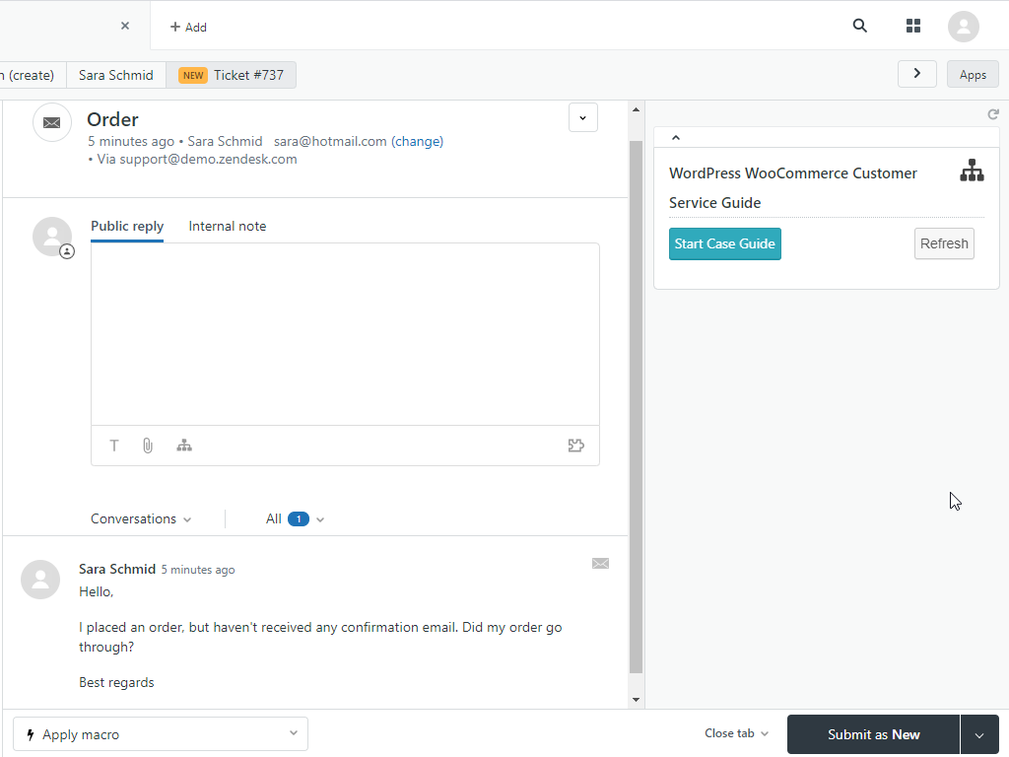Click the agent avatar beside reply box
This screenshot has width=1009, height=757.
(x=52, y=237)
